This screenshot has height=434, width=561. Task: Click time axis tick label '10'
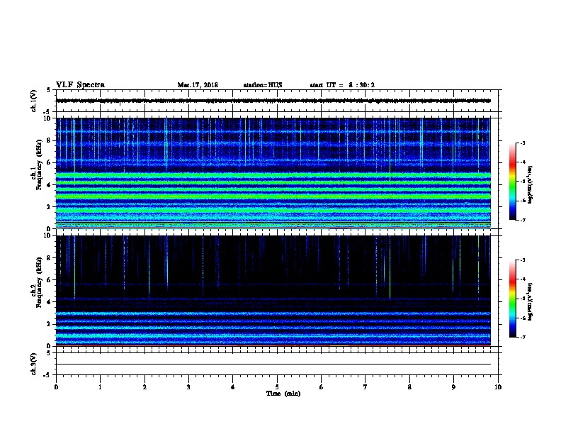(498, 387)
